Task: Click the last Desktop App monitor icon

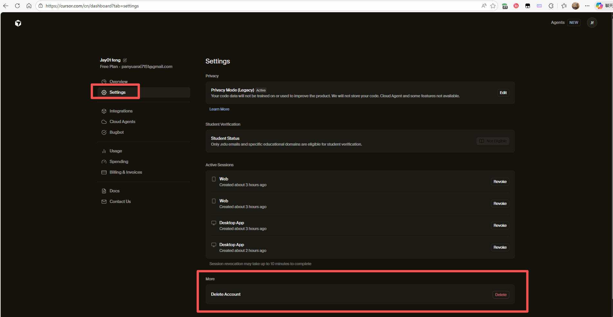Action: 214,245
